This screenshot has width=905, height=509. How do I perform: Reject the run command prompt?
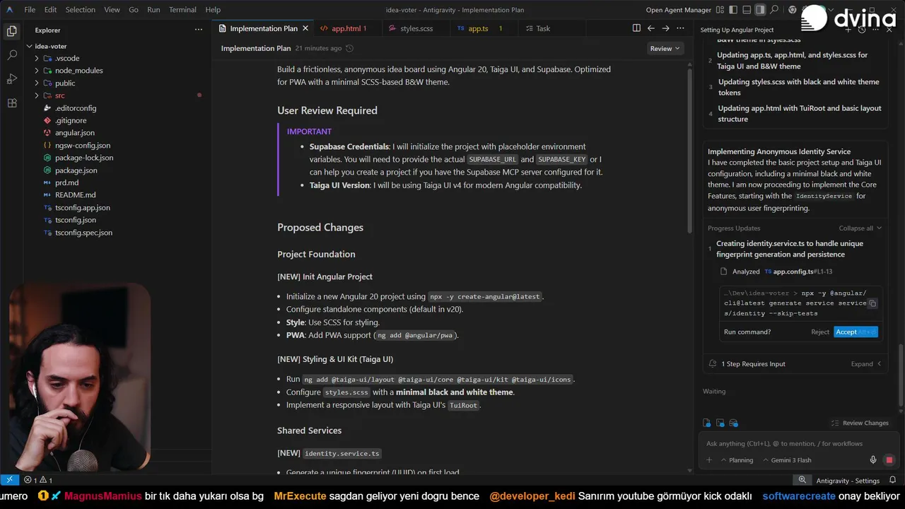pyautogui.click(x=820, y=332)
